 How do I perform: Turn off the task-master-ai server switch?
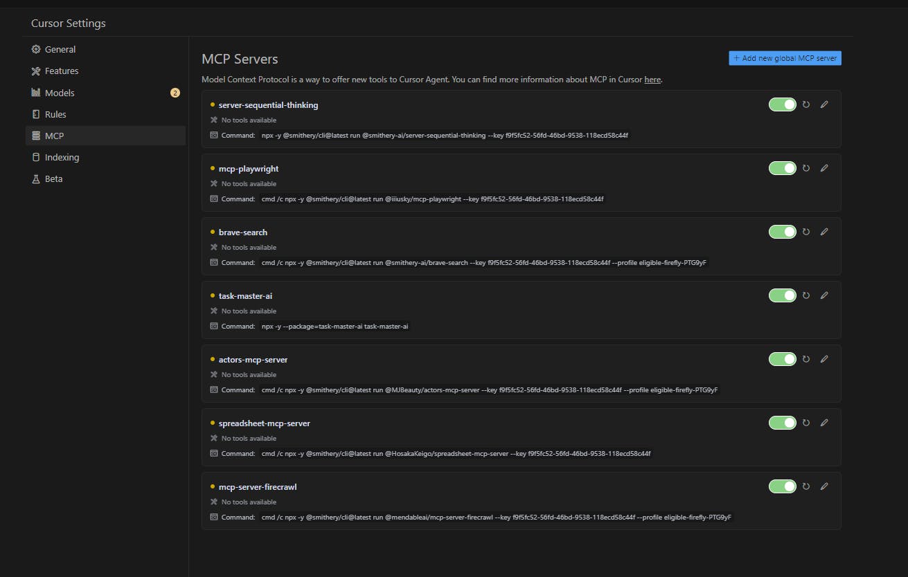[x=783, y=295]
